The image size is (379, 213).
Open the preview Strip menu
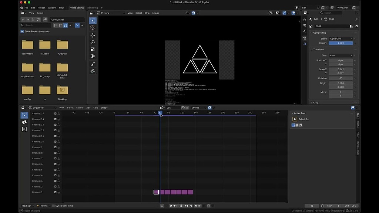pyautogui.click(x=147, y=13)
